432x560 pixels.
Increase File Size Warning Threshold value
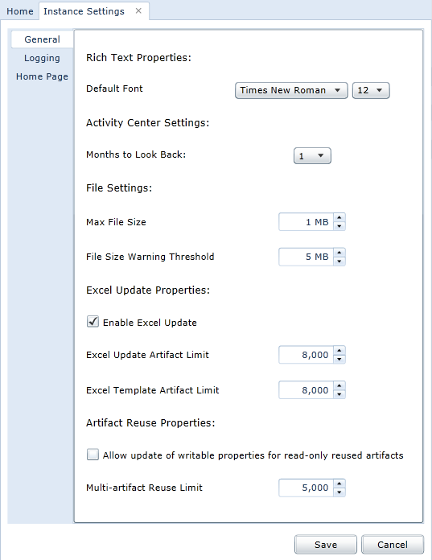tap(339, 252)
